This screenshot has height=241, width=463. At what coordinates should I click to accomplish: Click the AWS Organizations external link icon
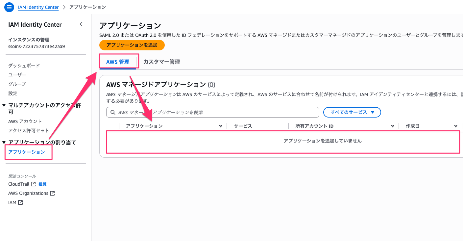click(52, 193)
